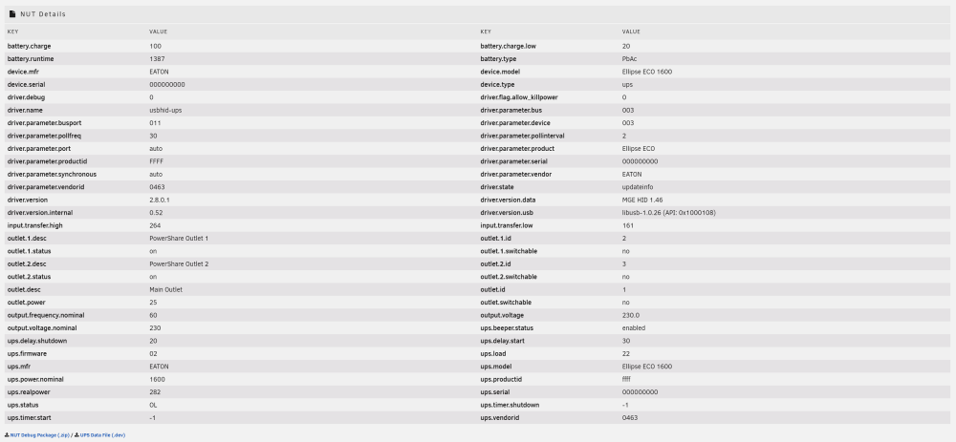This screenshot has width=956, height=442.
Task: Download the NUT Debug Package (.zip) link
Action: pos(39,435)
